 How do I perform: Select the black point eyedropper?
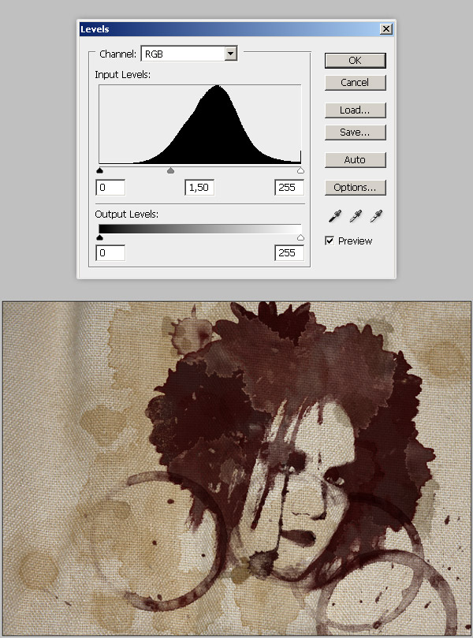point(335,216)
